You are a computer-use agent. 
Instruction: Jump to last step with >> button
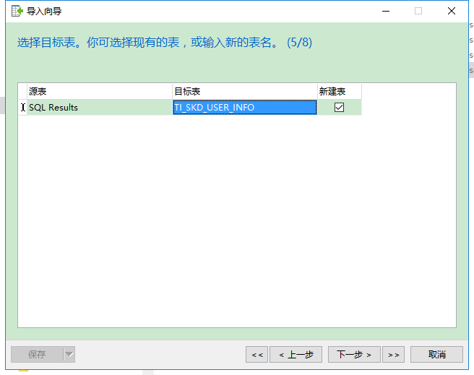pyautogui.click(x=393, y=355)
